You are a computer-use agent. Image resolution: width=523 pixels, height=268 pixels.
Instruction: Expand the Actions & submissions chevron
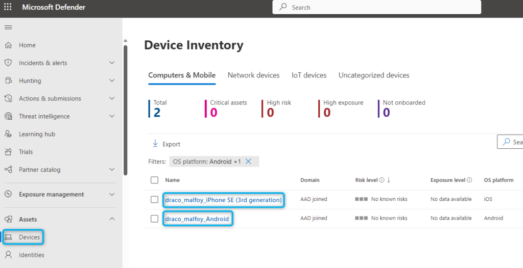112,98
